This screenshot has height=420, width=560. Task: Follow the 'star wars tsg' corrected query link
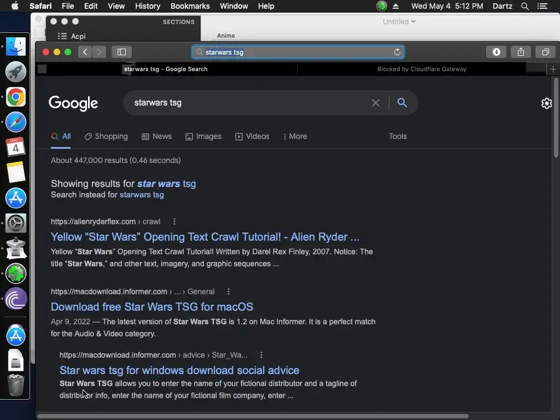pyautogui.click(x=166, y=184)
